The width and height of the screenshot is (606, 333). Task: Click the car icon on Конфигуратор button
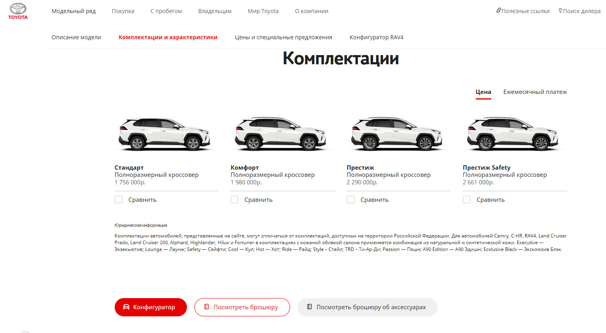[x=126, y=307]
